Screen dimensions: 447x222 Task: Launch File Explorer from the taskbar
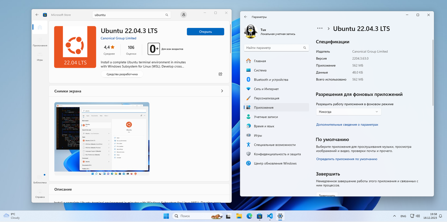[x=239, y=216]
